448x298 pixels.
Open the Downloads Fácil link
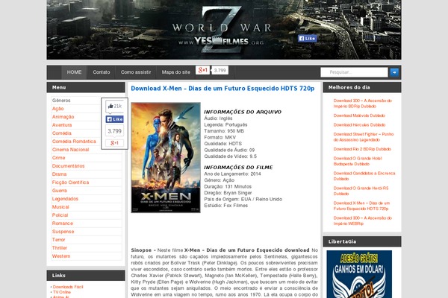coord(68,287)
